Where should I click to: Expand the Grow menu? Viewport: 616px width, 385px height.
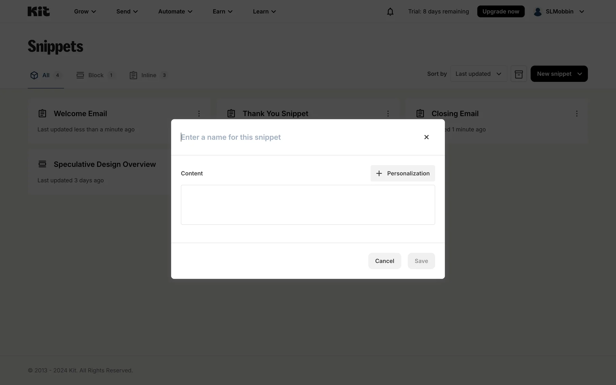coord(85,12)
